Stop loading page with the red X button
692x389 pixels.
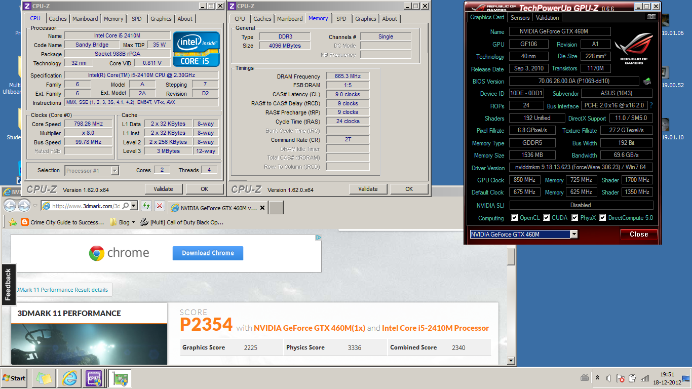pyautogui.click(x=159, y=206)
